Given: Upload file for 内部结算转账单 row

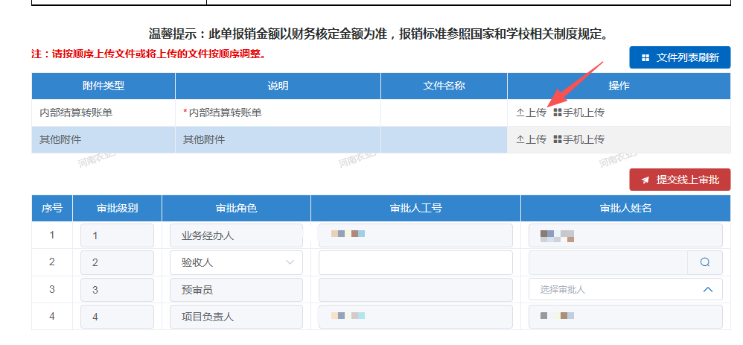Looking at the screenshot, I should point(531,113).
